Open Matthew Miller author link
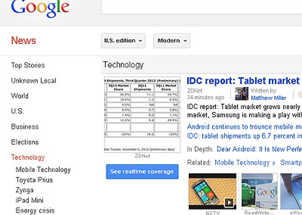 coord(268,98)
